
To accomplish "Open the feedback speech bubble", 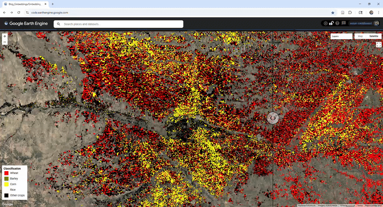I will tap(344, 23).
